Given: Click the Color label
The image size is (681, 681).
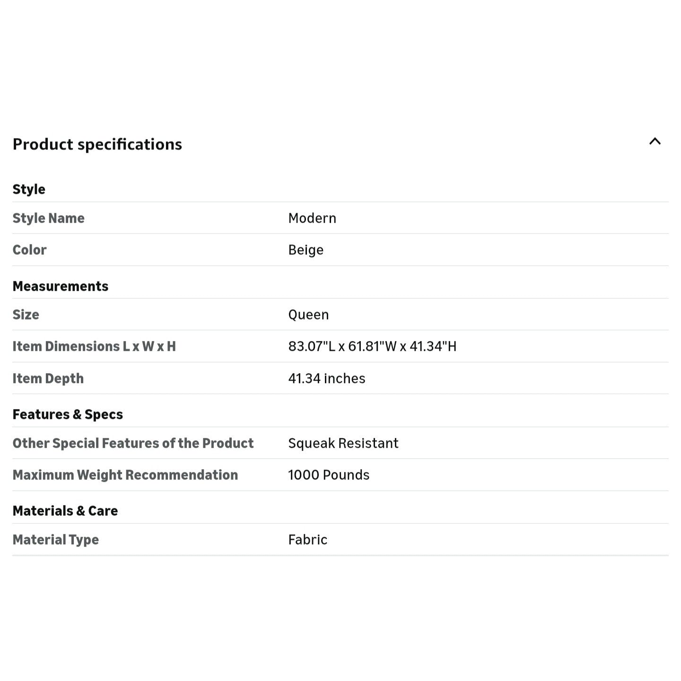Looking at the screenshot, I should [29, 250].
